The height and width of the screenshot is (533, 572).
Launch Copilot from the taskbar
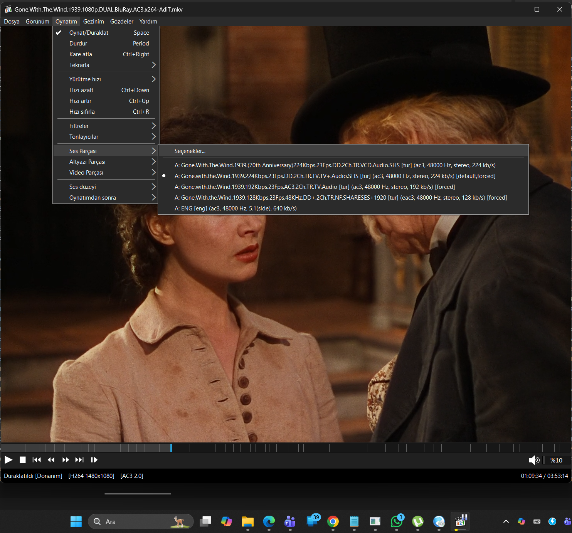[227, 521]
